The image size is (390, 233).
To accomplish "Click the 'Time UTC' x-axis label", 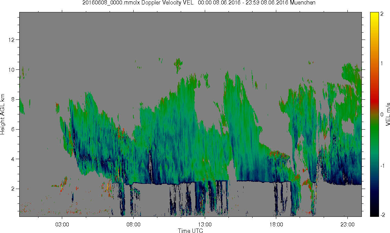I will click(190, 231).
